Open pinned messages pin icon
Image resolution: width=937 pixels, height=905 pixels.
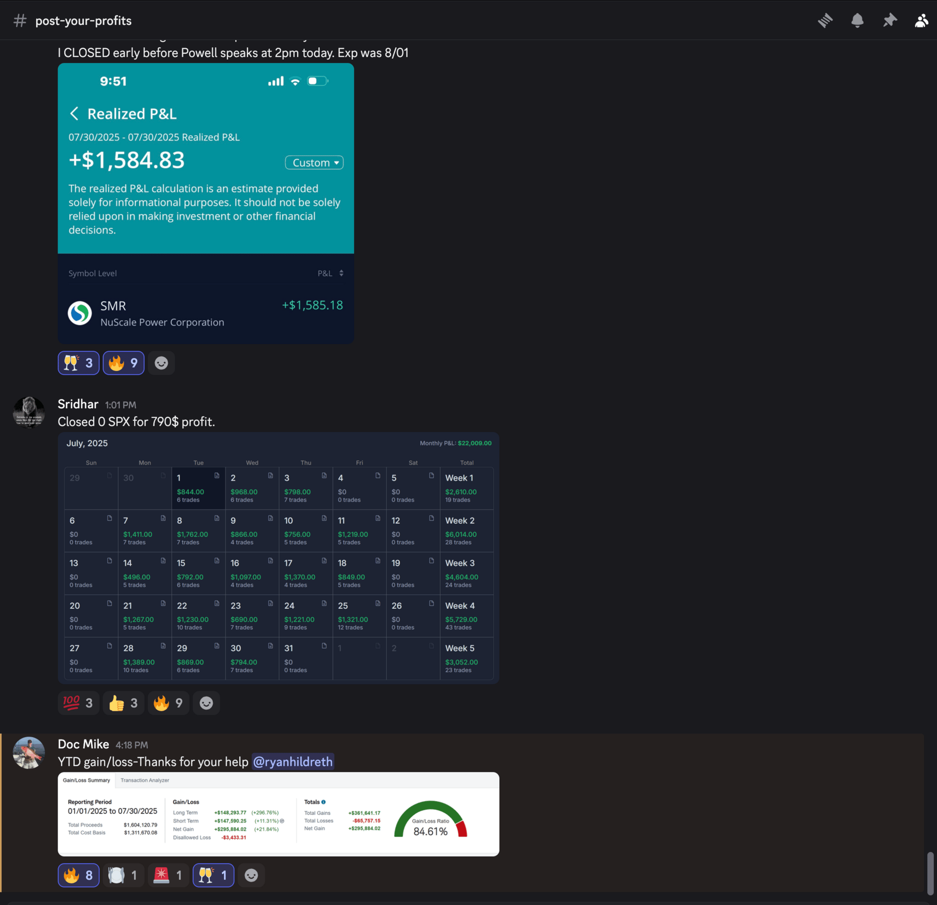tap(890, 21)
